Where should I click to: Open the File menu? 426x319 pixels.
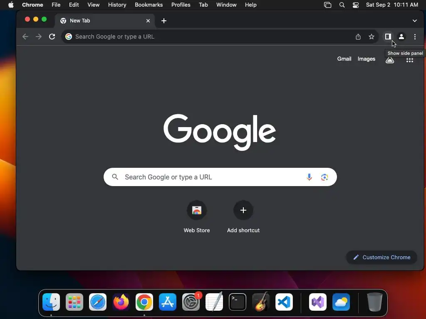point(56,5)
